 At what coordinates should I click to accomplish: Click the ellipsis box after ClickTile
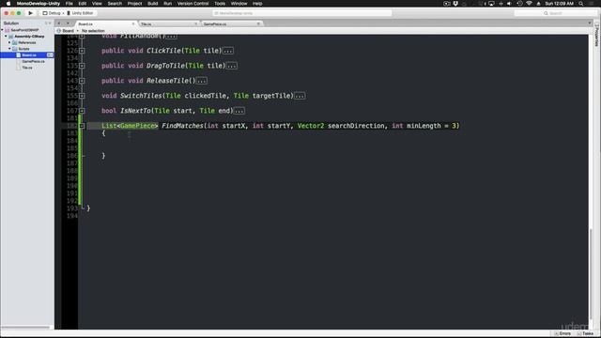click(x=228, y=51)
